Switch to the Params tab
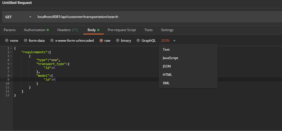This screenshot has height=131, width=282. [10, 30]
